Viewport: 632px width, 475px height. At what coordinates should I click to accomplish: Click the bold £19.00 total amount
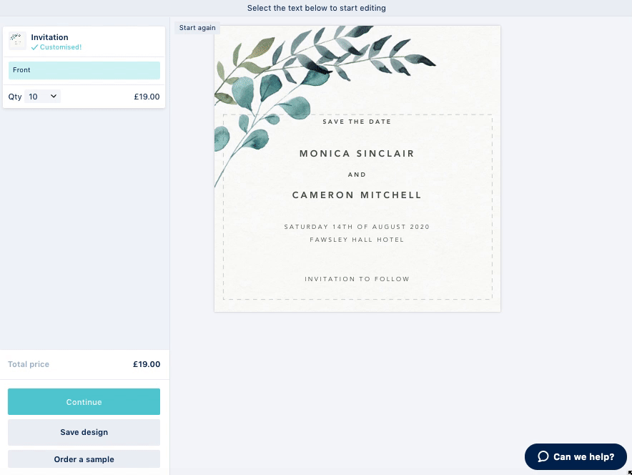point(147,364)
